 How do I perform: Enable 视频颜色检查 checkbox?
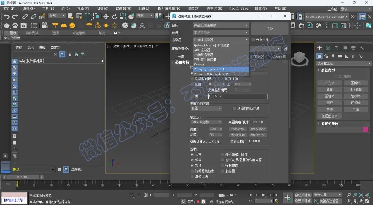coord(192,171)
